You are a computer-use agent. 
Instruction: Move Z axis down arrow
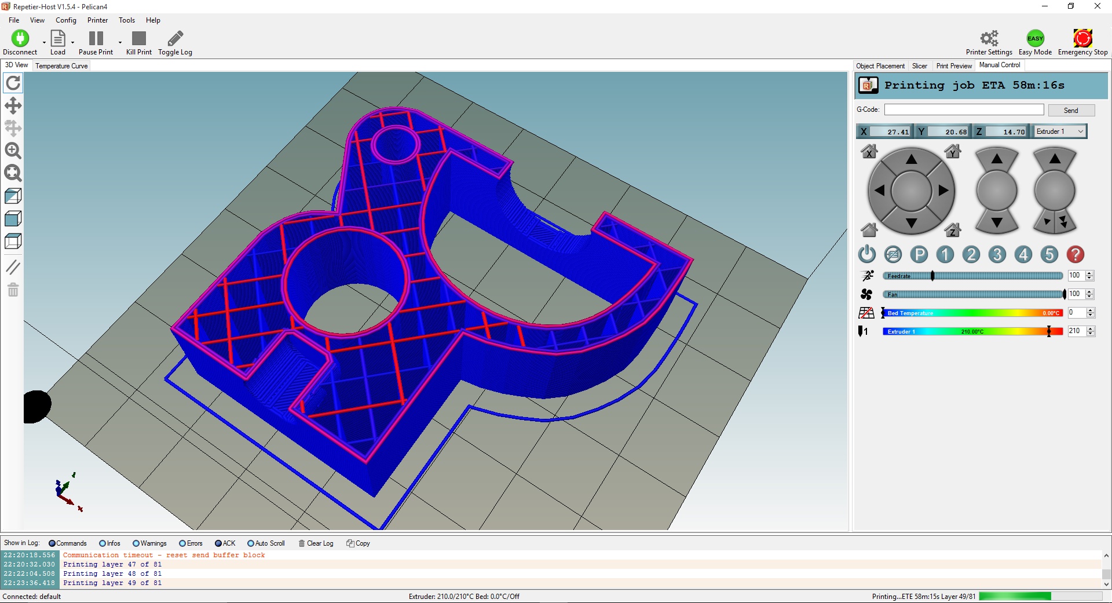coord(997,222)
